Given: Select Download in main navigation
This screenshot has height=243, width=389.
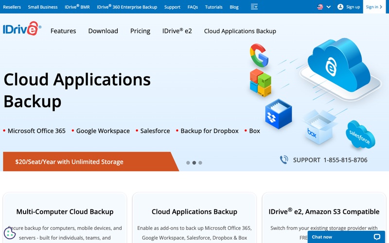Looking at the screenshot, I should pyautogui.click(x=103, y=31).
